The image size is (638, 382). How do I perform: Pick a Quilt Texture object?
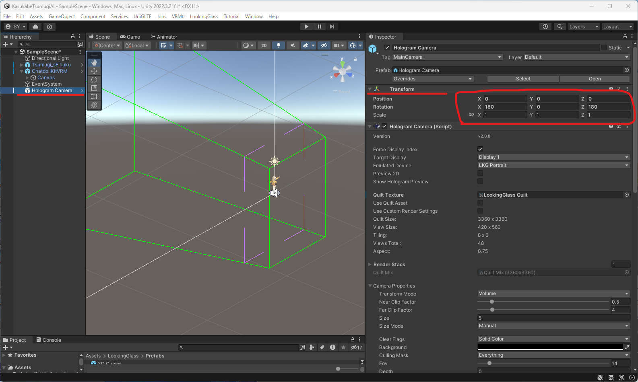pos(627,195)
